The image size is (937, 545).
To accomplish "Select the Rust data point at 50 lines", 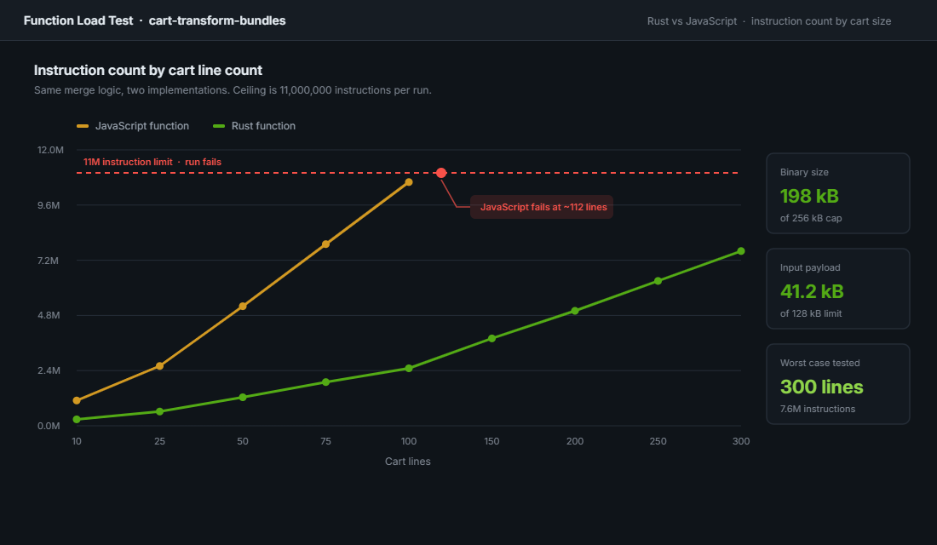I will click(x=243, y=398).
